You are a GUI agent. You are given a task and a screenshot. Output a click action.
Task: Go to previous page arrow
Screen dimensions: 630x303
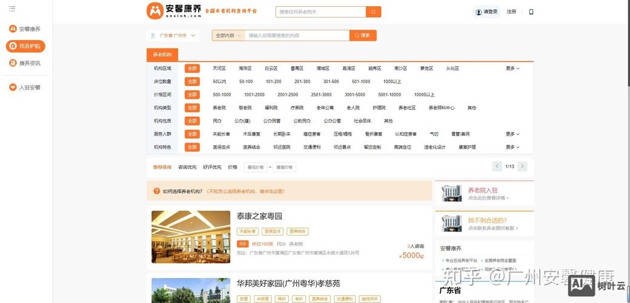[x=497, y=167]
